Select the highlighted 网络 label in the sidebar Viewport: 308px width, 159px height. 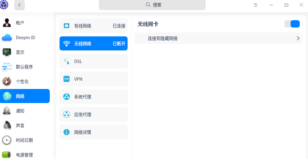coord(20,96)
